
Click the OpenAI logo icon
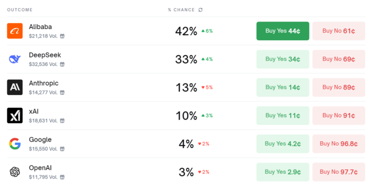[x=15, y=172]
